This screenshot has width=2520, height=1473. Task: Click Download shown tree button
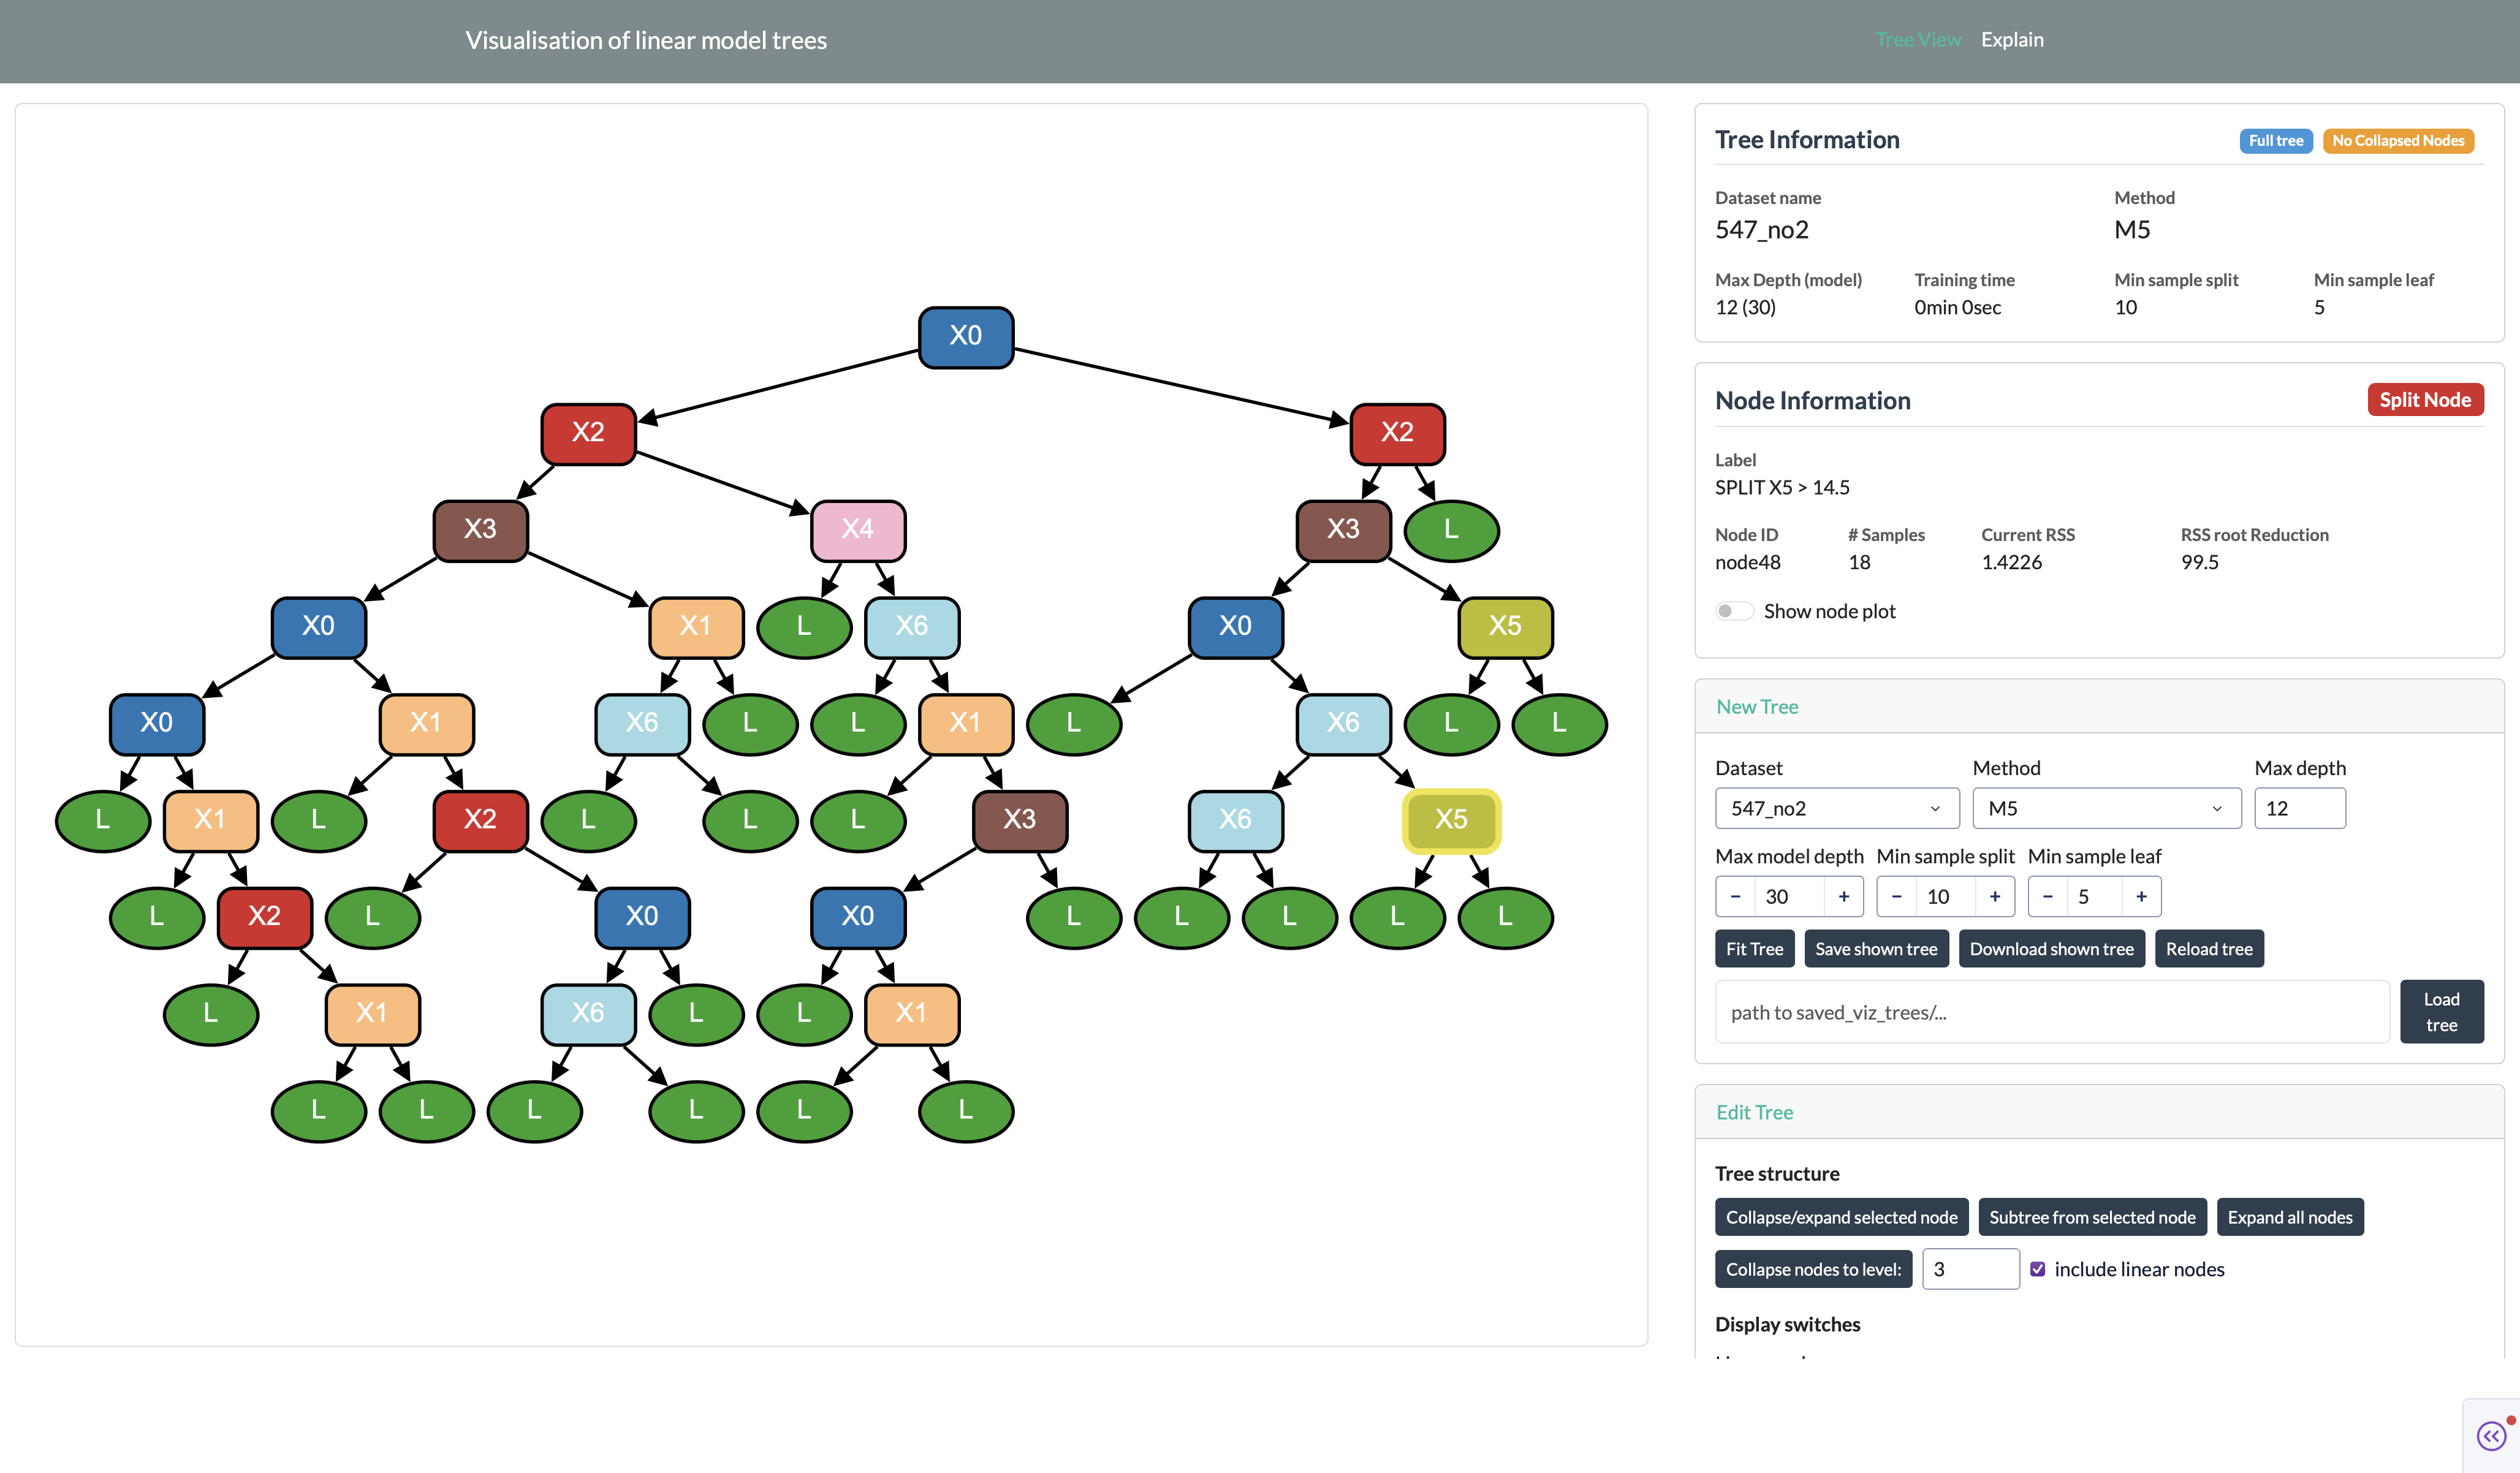click(x=2051, y=949)
